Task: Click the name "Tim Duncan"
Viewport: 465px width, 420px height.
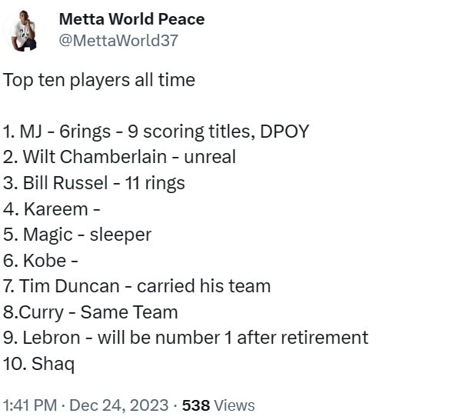Action: click(x=69, y=286)
